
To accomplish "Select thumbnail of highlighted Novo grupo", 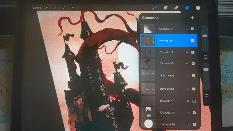I will pyautogui.click(x=148, y=40).
